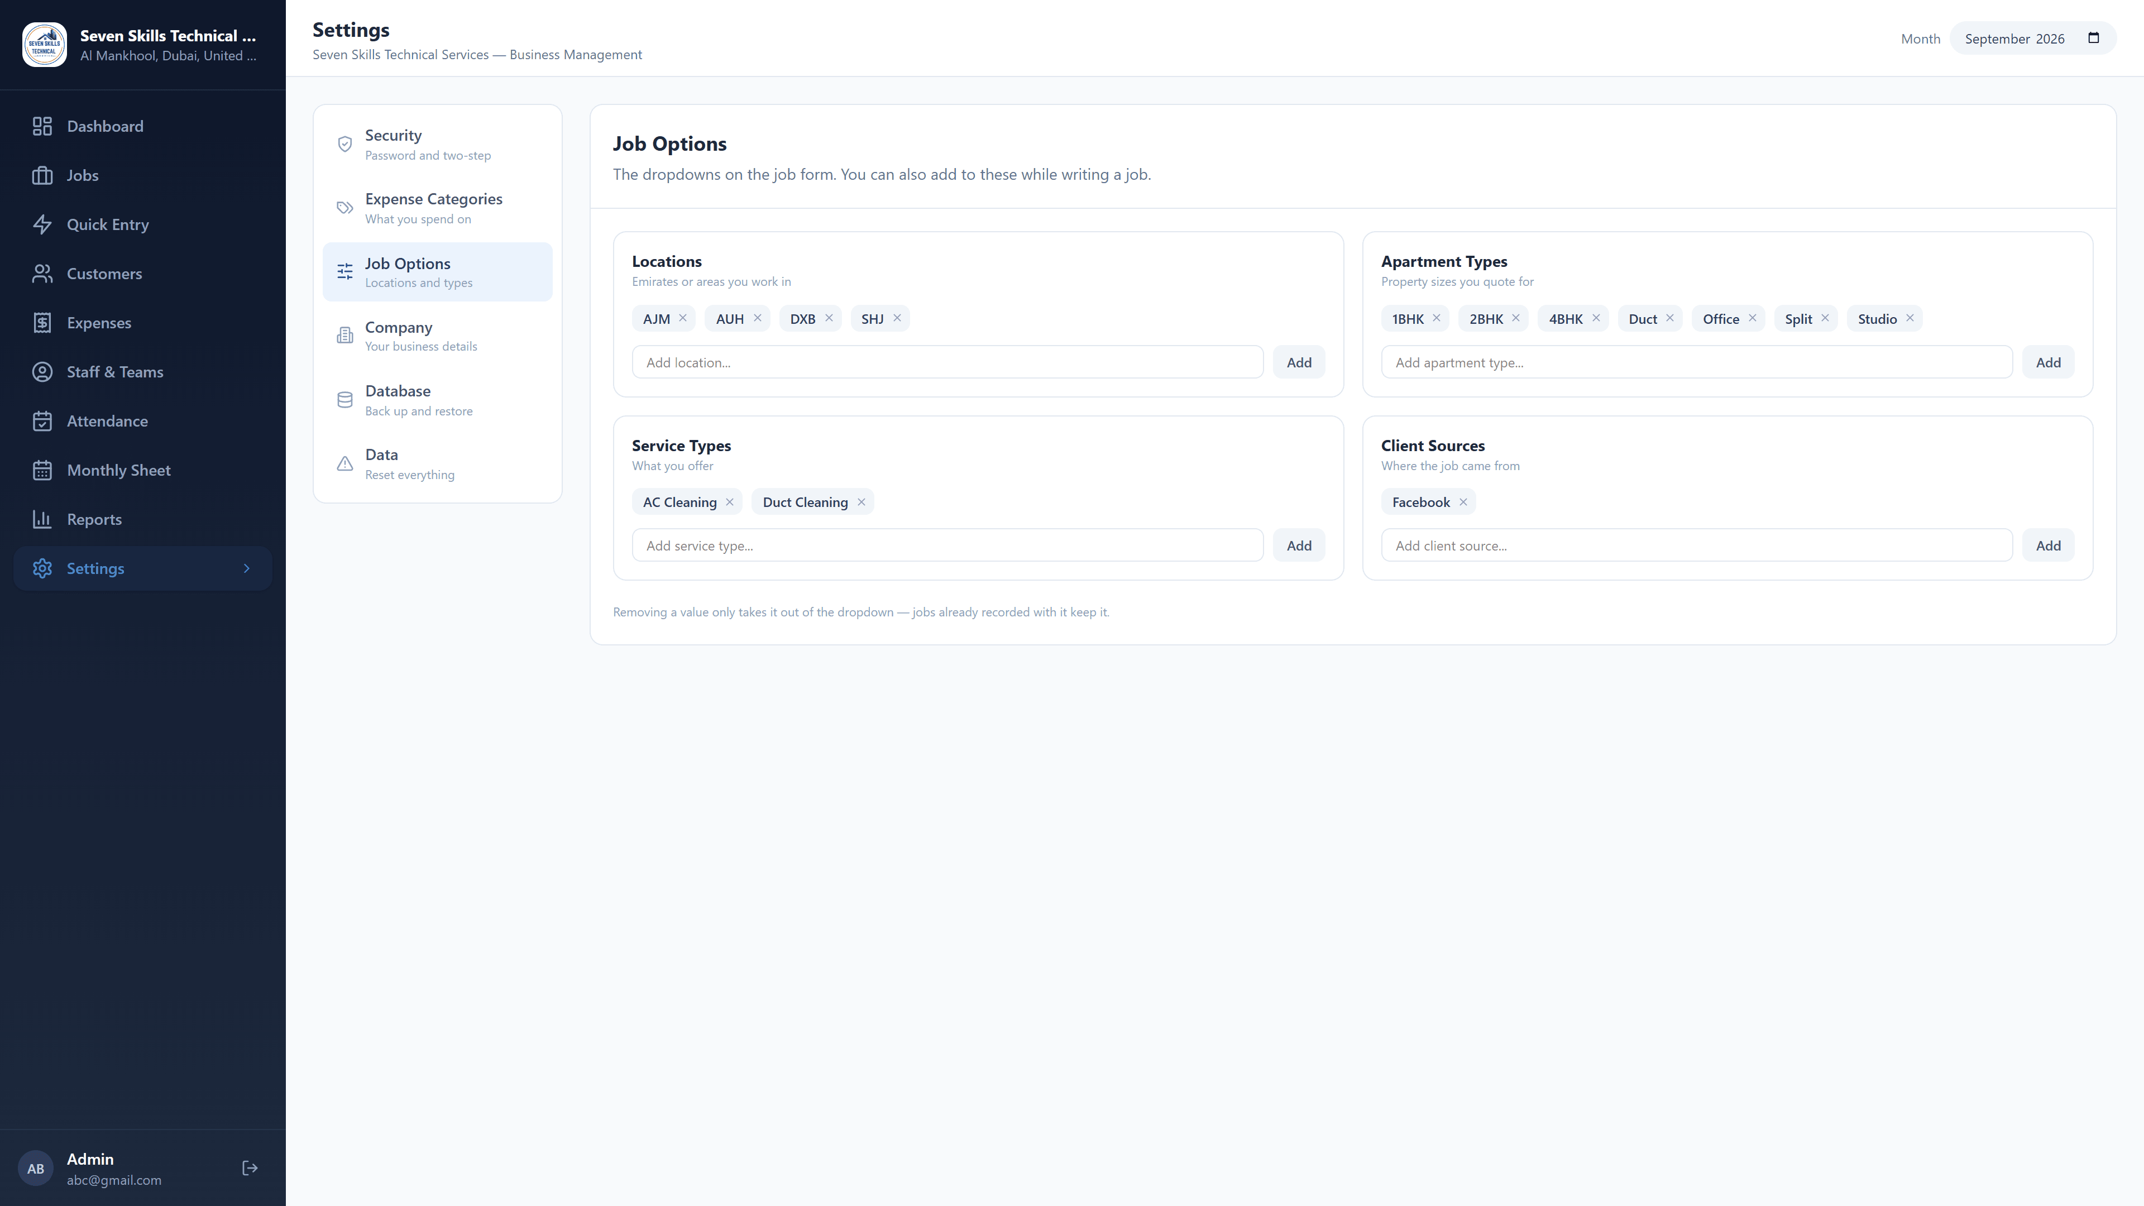Viewport: 2144px width, 1206px height.
Task: Open Staff & Teams section
Action: [142, 372]
